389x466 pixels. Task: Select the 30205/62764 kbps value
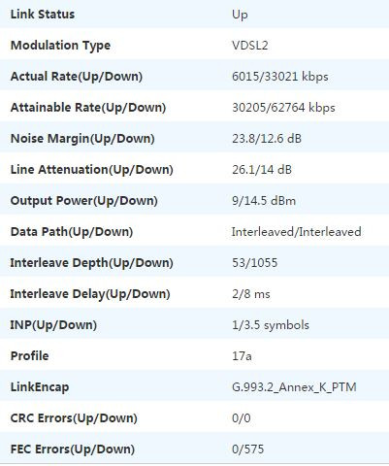pos(283,108)
